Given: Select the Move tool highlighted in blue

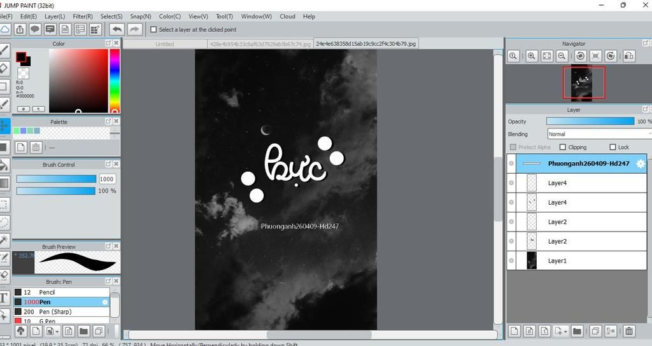Looking at the screenshot, I should point(4,126).
